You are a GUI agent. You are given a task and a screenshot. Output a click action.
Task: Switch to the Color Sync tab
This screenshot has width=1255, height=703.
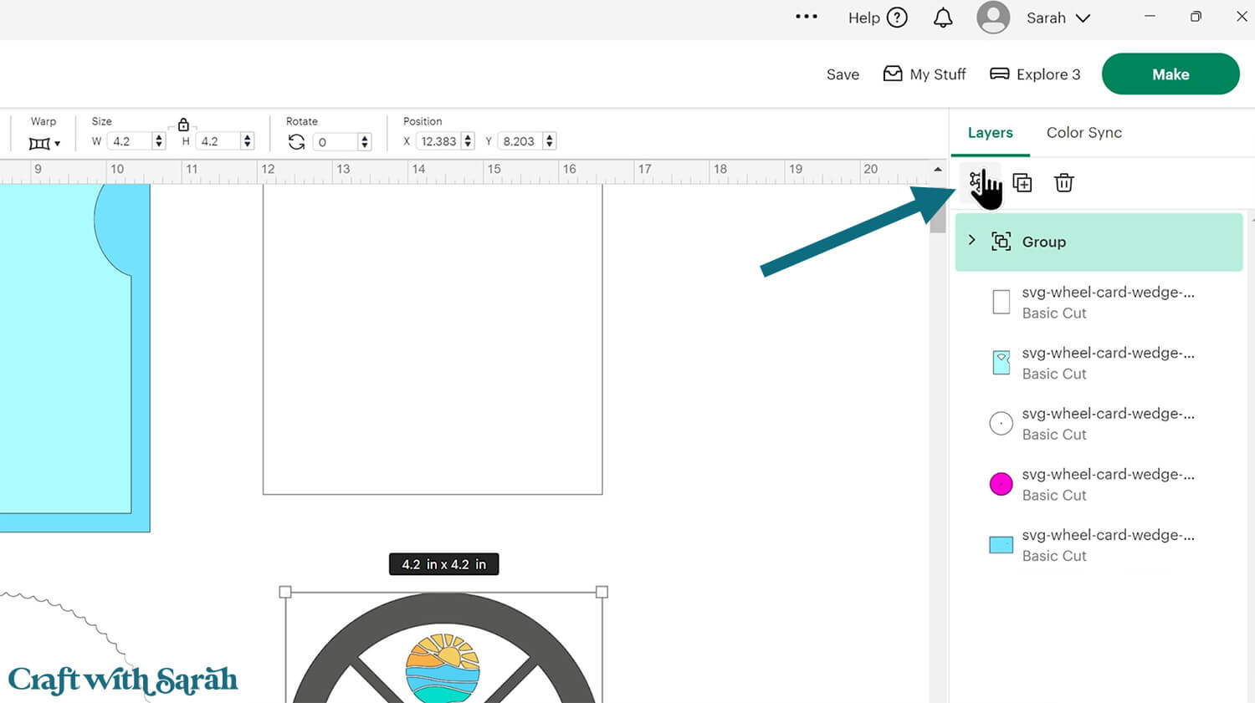1083,133
